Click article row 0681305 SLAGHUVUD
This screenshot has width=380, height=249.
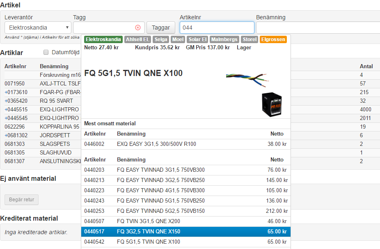[x=43, y=153]
